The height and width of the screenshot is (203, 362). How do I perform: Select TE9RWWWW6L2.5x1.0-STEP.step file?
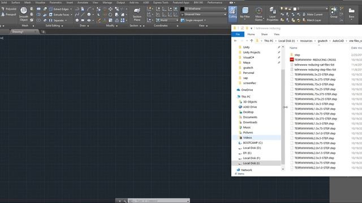315,167
